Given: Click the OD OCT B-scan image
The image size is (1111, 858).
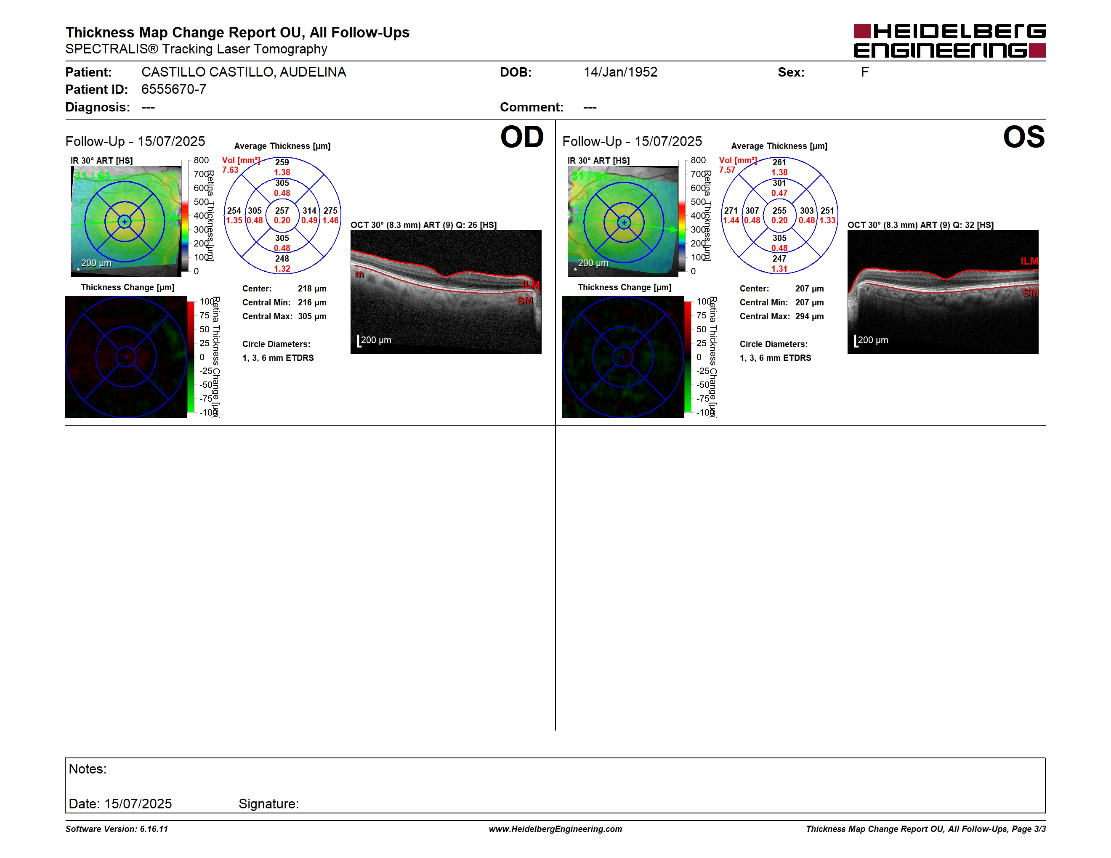Looking at the screenshot, I should point(446,292).
